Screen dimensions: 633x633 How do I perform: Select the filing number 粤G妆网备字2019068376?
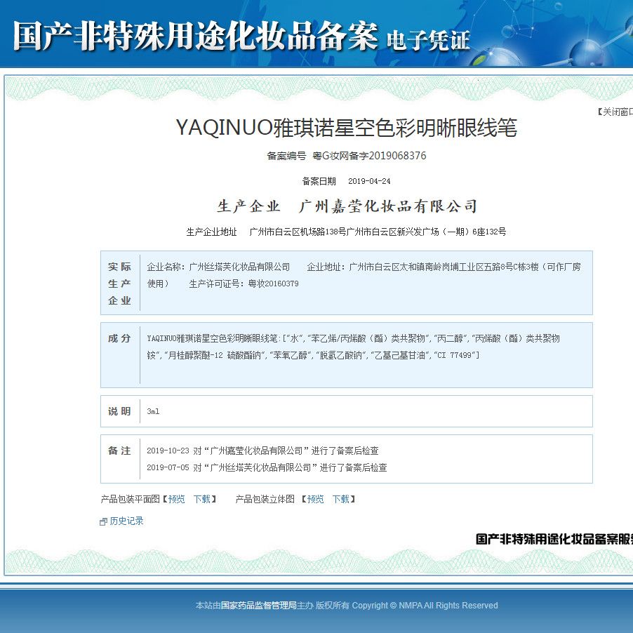tap(369, 156)
